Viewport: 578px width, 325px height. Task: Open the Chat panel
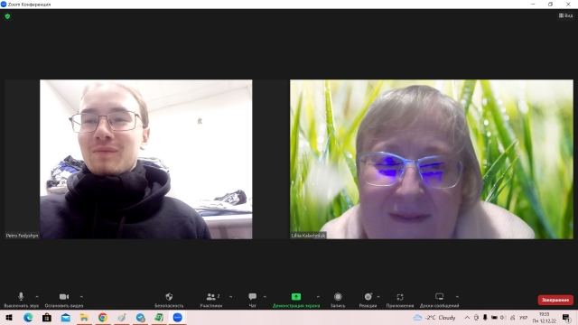pos(253,300)
